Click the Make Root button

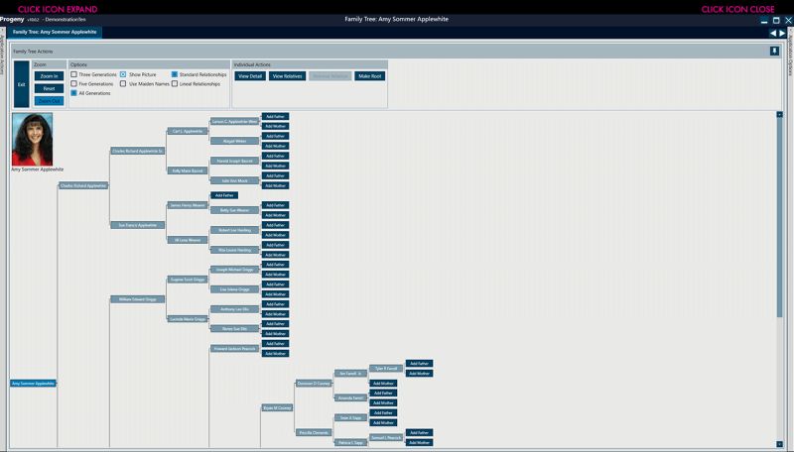[x=369, y=76]
